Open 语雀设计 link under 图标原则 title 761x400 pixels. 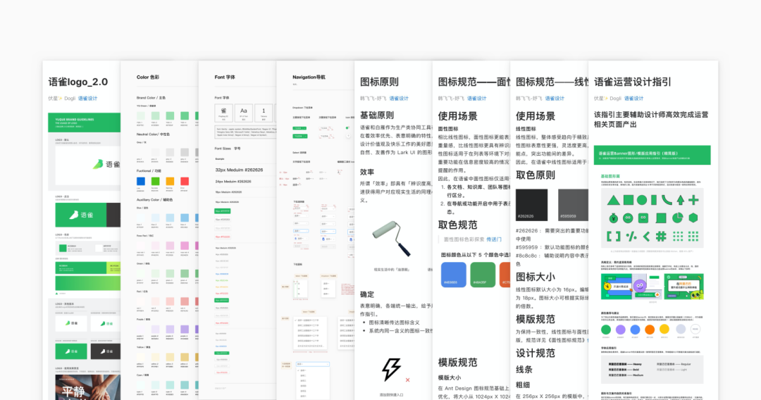[399, 99]
